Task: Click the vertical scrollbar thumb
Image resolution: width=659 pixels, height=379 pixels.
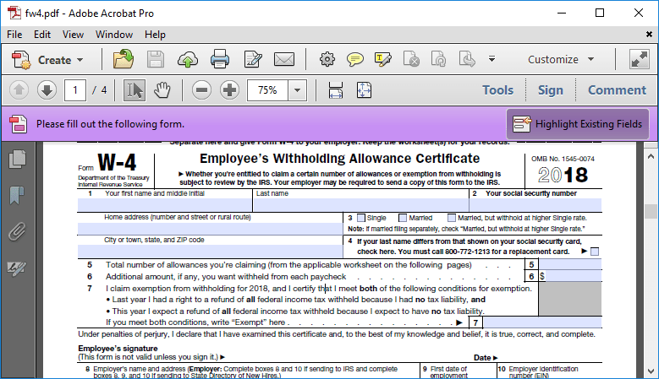Action: 651,211
